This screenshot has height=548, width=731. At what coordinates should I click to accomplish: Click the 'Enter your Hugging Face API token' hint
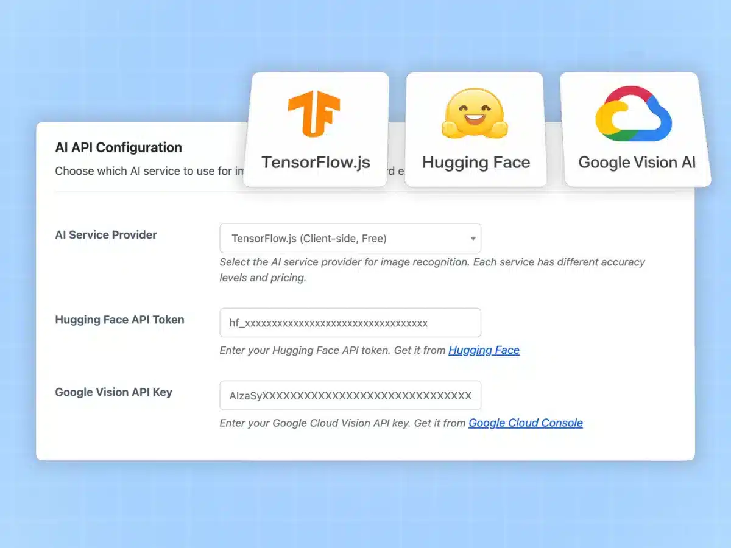(333, 350)
